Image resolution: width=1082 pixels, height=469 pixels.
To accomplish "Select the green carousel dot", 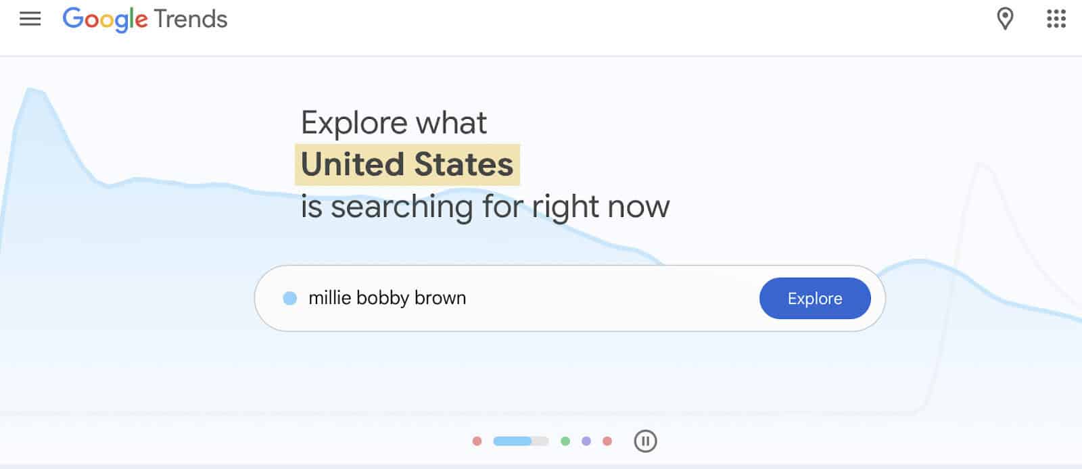I will (565, 441).
